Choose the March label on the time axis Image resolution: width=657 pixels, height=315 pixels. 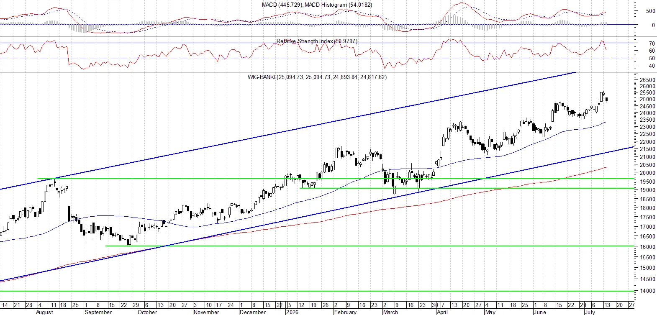click(391, 312)
